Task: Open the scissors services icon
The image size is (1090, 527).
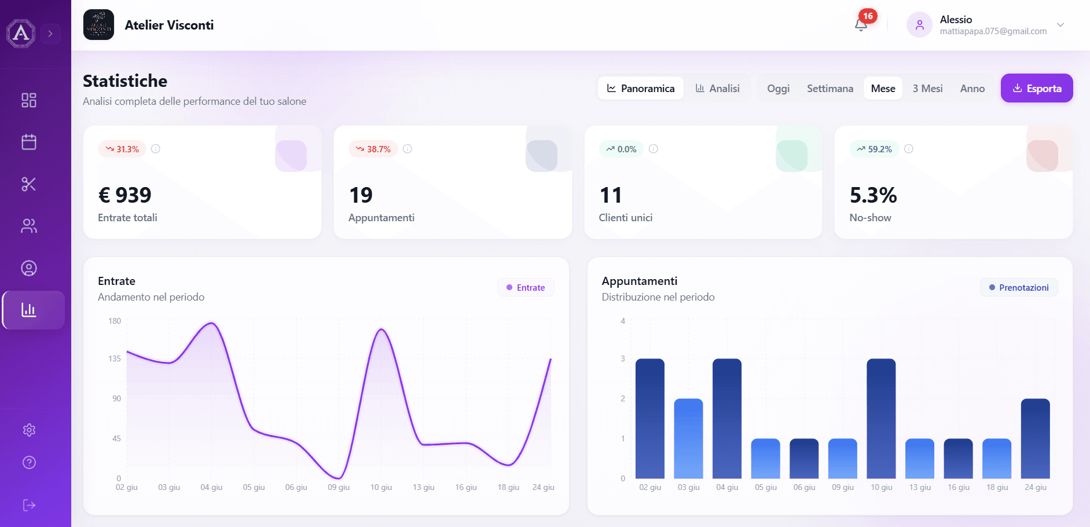Action: pyautogui.click(x=29, y=184)
